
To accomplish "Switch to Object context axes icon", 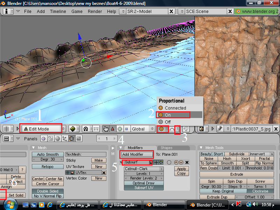I will click(64, 139).
